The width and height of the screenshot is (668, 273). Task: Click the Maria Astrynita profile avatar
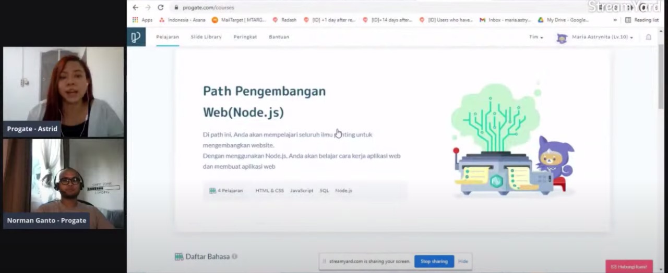(x=562, y=38)
